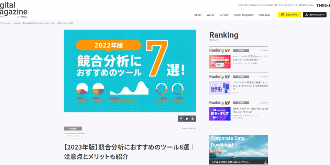Click Web制作 badge in Ranking 3 entry
This screenshot has height=165, width=330.
[x=241, y=103]
